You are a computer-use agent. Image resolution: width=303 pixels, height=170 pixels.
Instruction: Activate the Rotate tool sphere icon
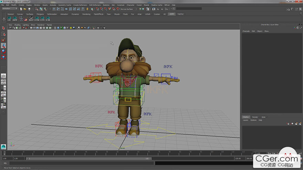[x=3, y=51]
